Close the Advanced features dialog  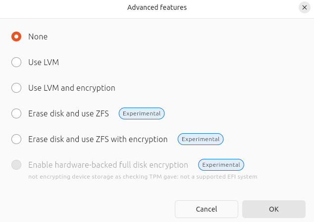[305, 7]
